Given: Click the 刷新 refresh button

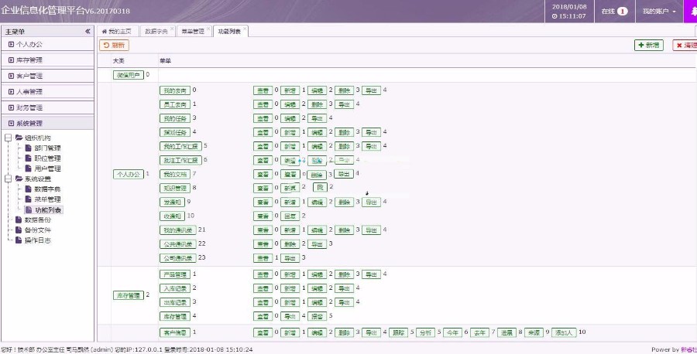Looking at the screenshot, I should click(115, 46).
